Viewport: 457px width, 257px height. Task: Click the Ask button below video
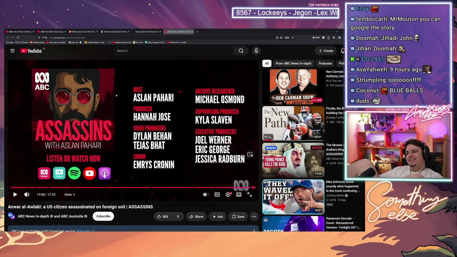click(218, 216)
